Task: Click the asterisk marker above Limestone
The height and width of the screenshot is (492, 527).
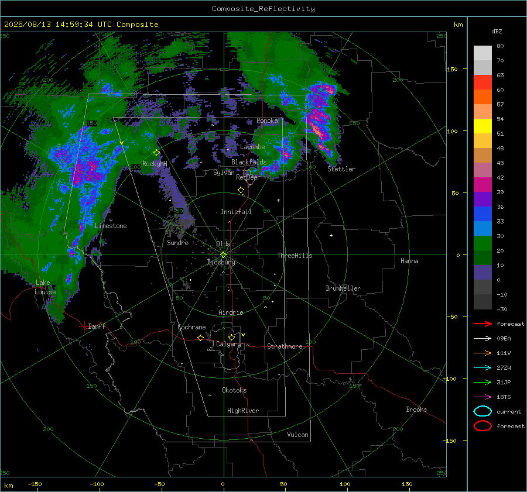Action: click(x=111, y=221)
